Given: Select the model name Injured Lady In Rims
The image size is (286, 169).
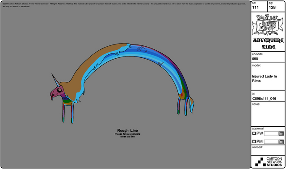Looking at the screenshot, I should click(x=265, y=79).
